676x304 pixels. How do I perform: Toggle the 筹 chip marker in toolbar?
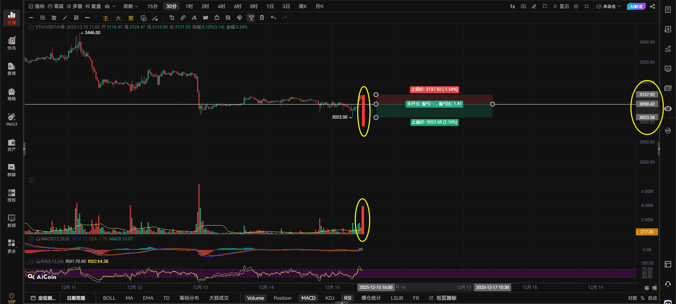131,18
